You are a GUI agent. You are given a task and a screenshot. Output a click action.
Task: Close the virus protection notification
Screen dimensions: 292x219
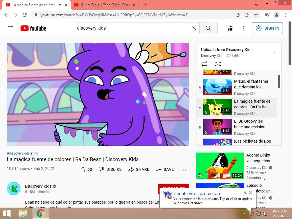250,192
